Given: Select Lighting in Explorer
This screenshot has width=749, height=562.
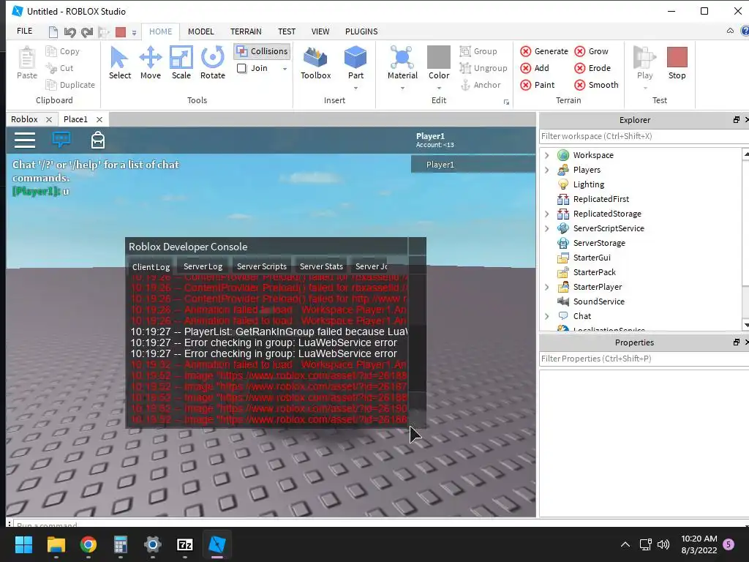Looking at the screenshot, I should click(x=589, y=184).
